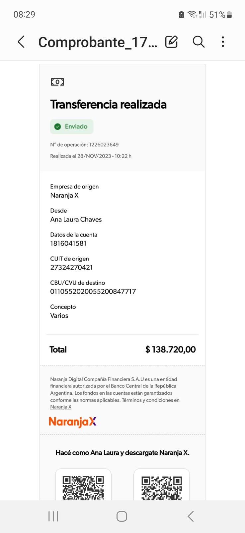Click the Naranja X underlined link
Image resolution: width=245 pixels, height=533 pixels.
61,407
